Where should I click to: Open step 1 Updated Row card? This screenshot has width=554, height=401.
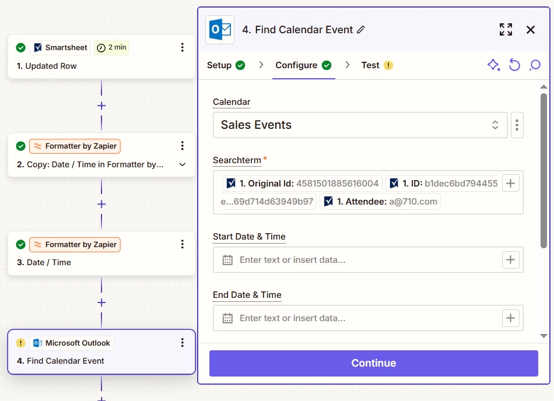tap(101, 57)
